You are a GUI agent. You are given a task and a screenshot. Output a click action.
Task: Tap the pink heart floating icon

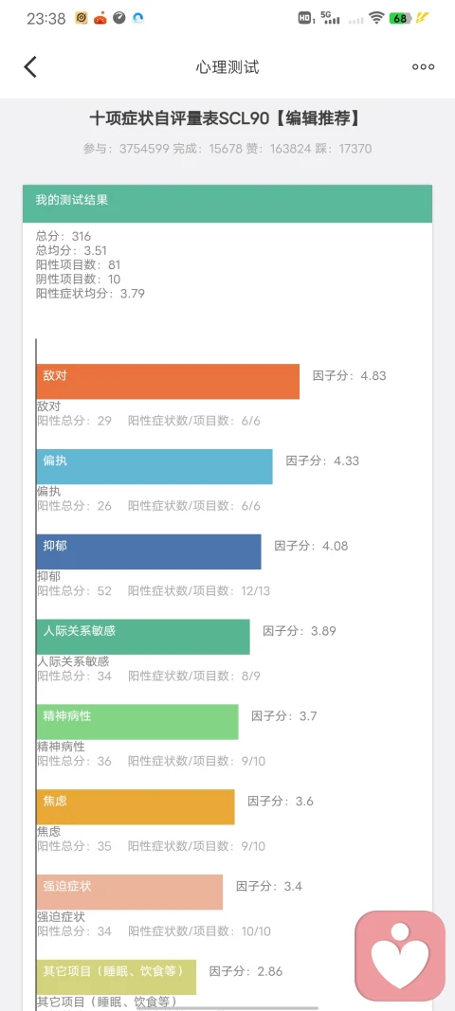(x=400, y=955)
